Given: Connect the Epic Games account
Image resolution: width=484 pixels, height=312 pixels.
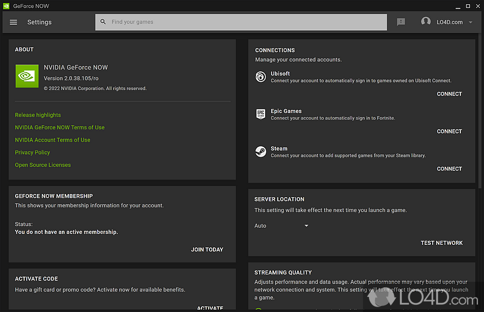Looking at the screenshot, I should point(449,131).
